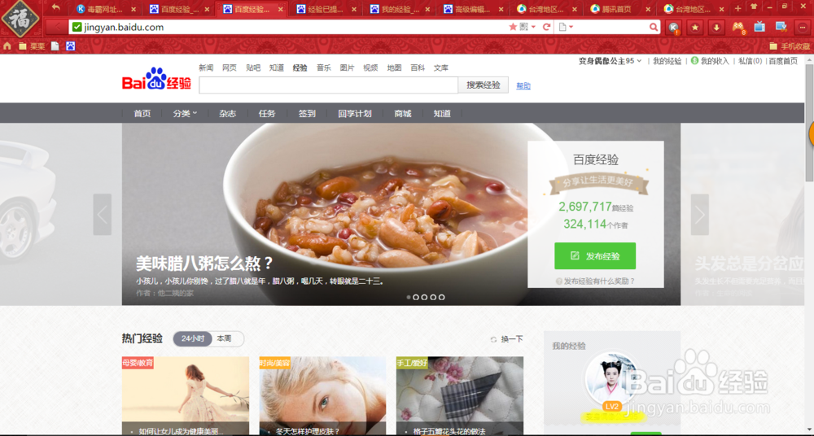Open the 手工/爱好 article thumbnail
This screenshot has width=814, height=436.
[x=459, y=396]
